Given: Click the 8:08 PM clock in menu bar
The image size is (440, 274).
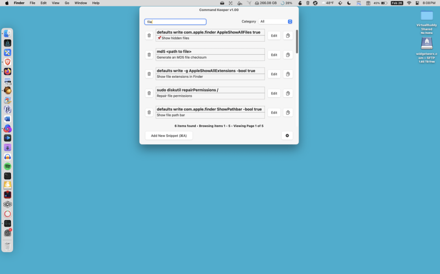Looking at the screenshot, I should coord(429,3).
